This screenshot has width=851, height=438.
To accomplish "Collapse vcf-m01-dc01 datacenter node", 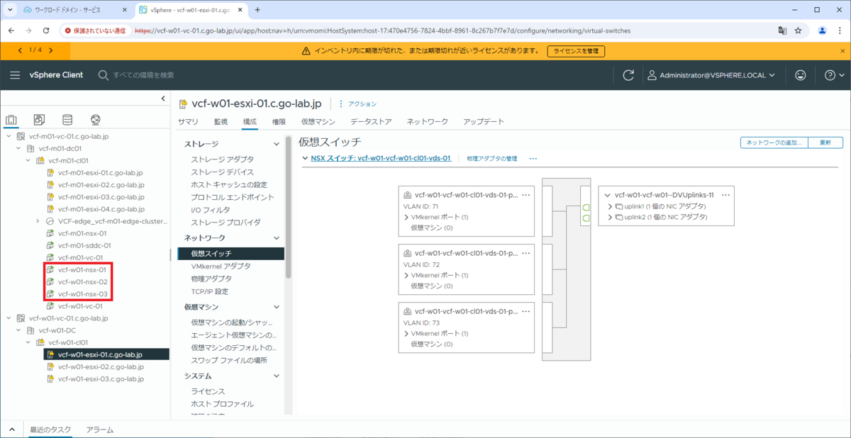I will coord(18,149).
